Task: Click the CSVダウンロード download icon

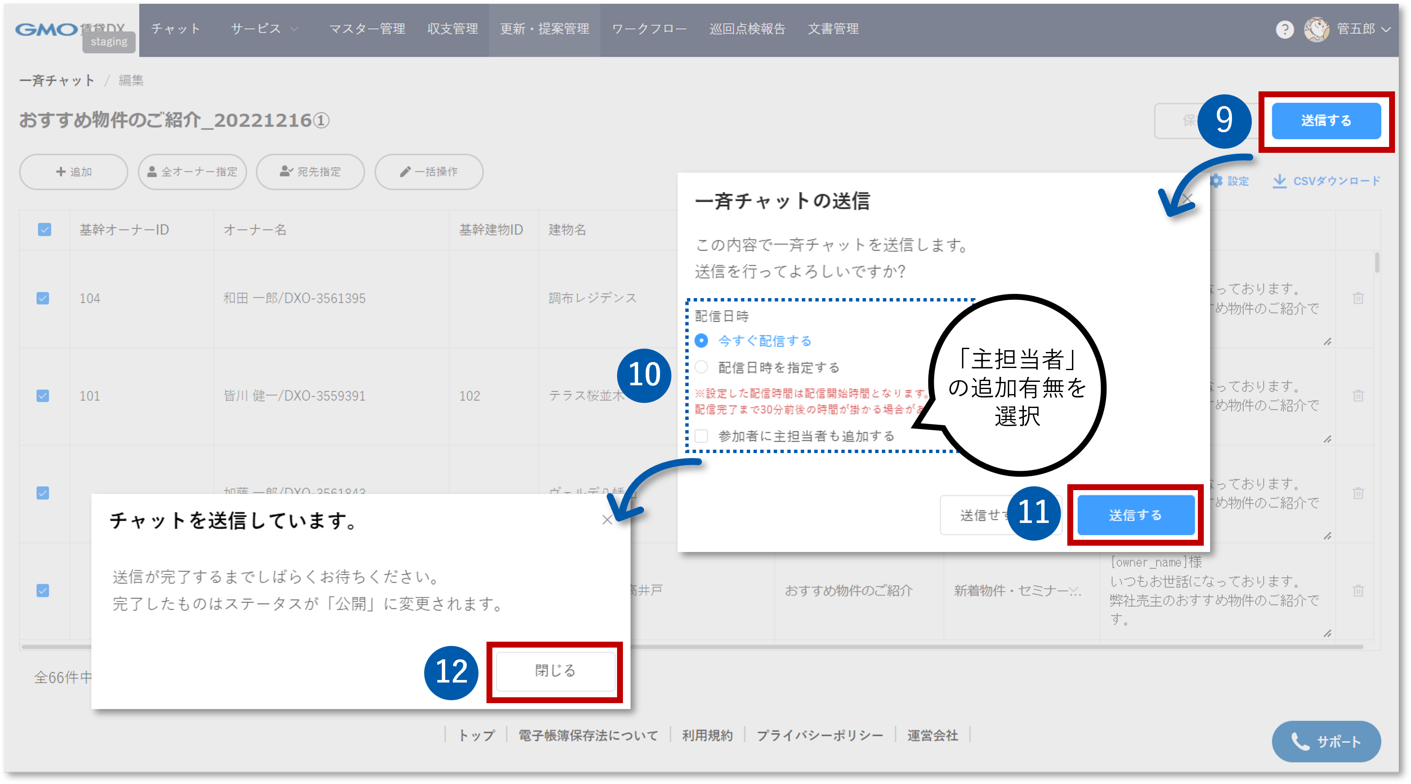Action: 1279,181
